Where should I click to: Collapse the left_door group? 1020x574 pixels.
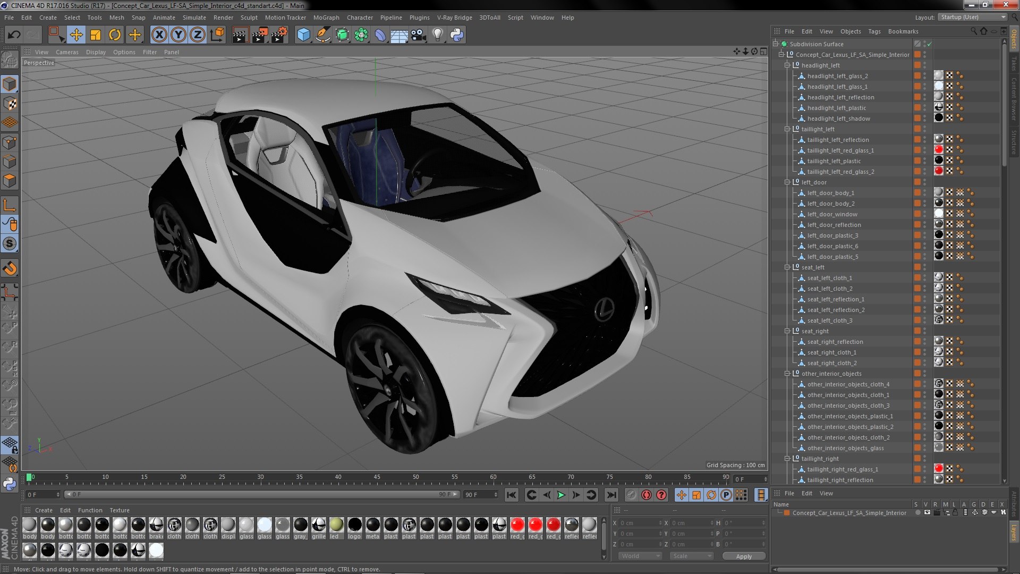coord(787,182)
